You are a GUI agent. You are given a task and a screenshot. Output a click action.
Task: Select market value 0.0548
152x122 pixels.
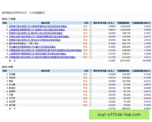pos(112,74)
